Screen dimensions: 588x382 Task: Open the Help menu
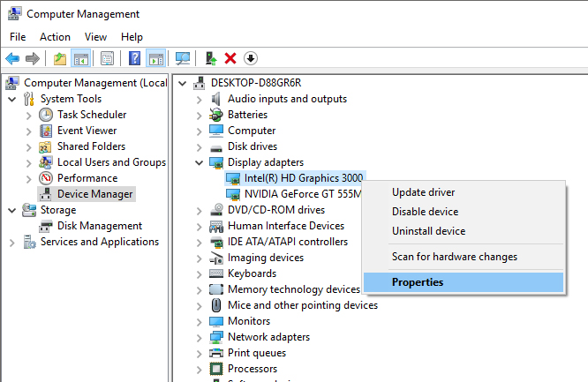(132, 37)
